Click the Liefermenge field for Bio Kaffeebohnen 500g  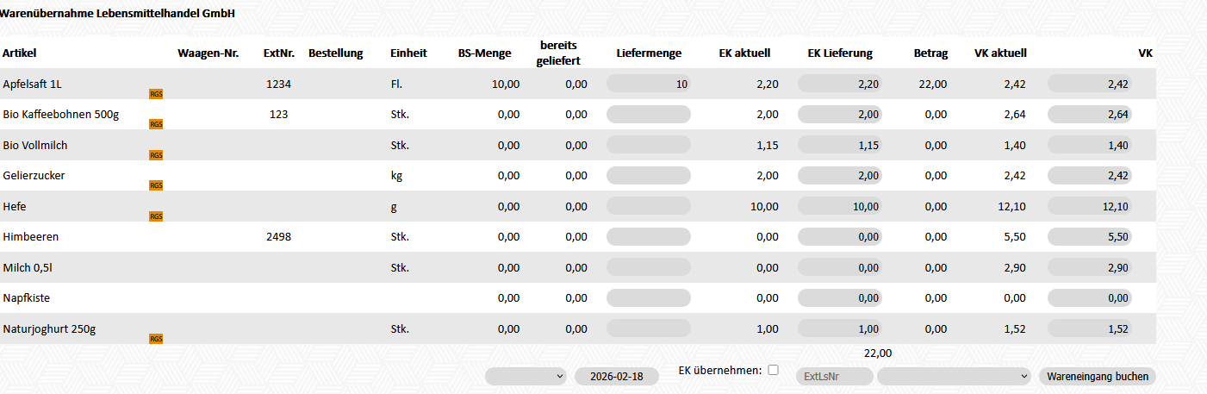click(649, 115)
